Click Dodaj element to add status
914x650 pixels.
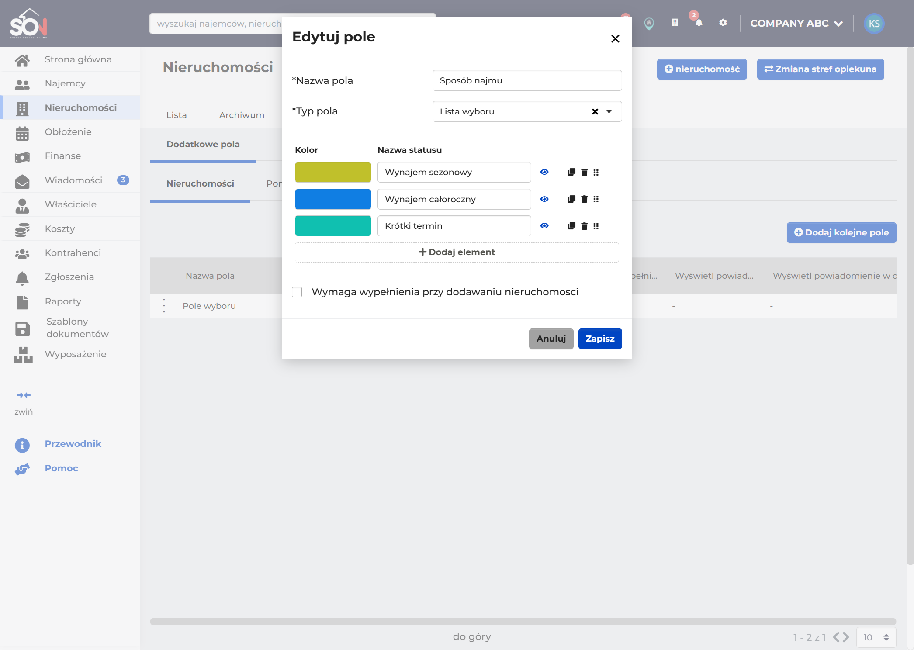coord(457,252)
